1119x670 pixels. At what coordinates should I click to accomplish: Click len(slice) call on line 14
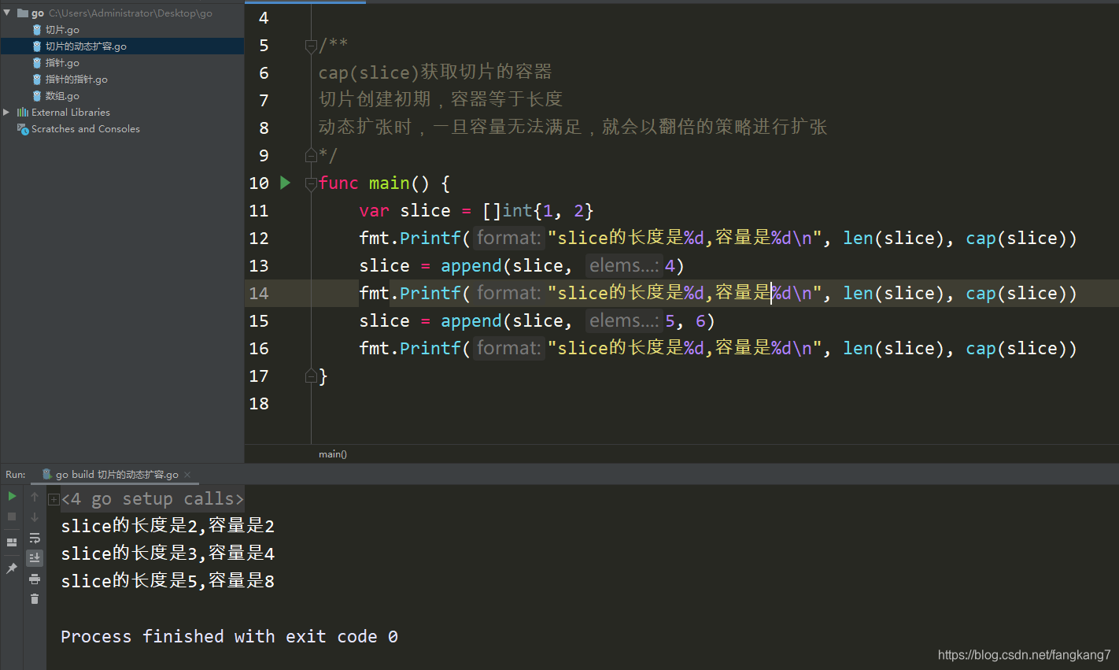pyautogui.click(x=893, y=294)
